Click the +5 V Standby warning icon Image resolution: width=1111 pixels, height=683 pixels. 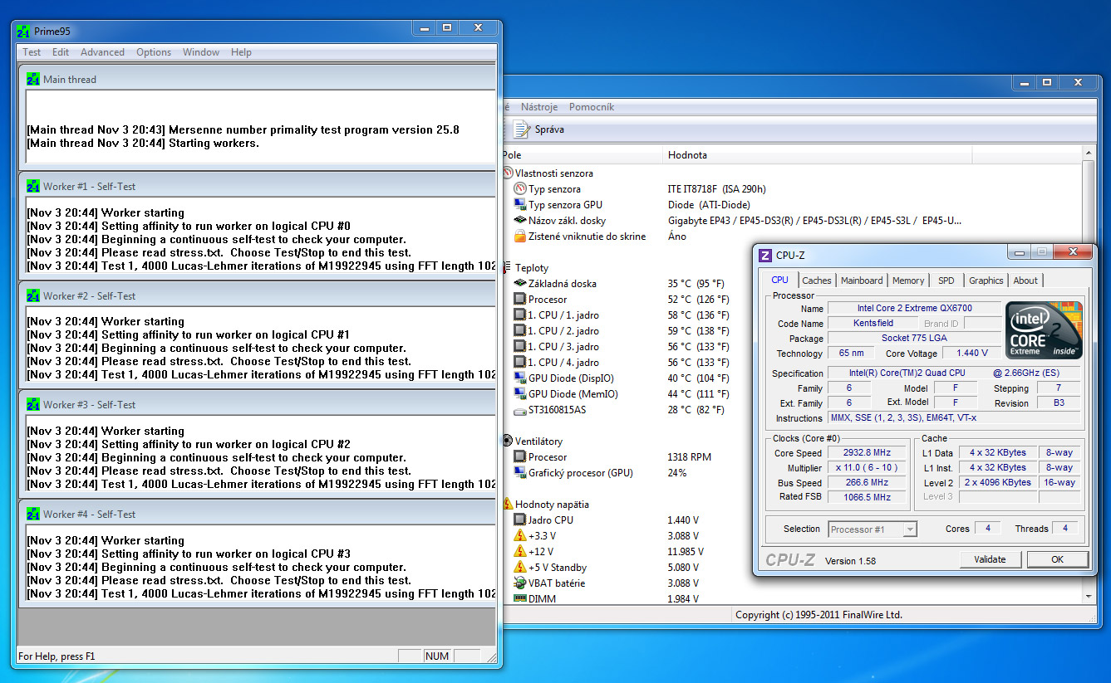[x=520, y=568]
